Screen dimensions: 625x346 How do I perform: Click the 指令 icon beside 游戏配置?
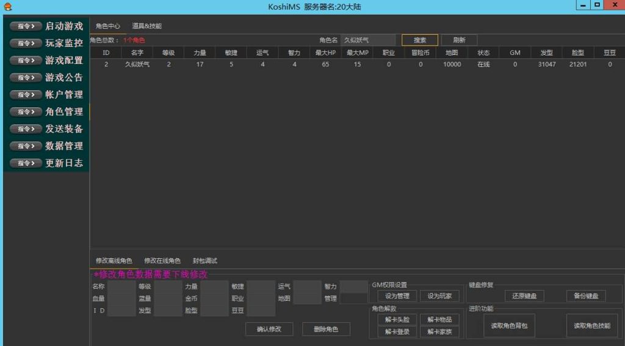pyautogui.click(x=26, y=60)
